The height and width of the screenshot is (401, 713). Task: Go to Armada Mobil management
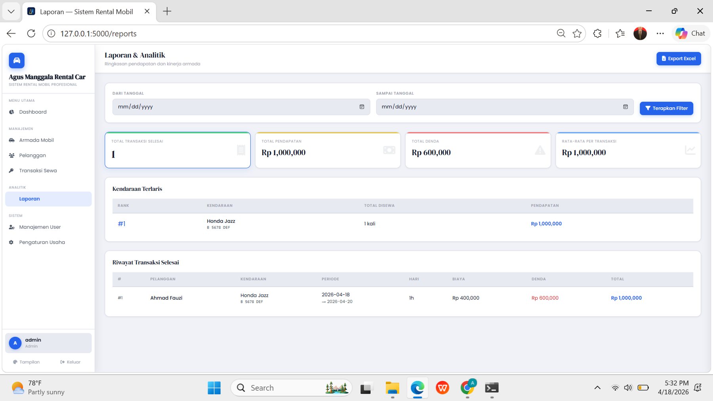[36, 140]
